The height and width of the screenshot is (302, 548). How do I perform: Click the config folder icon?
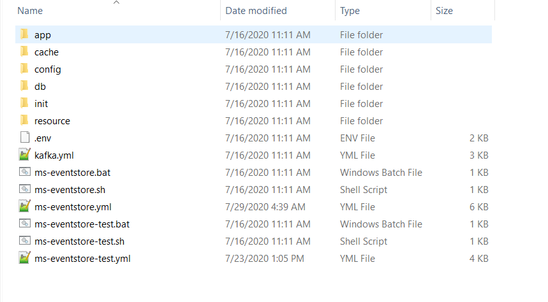pos(24,69)
